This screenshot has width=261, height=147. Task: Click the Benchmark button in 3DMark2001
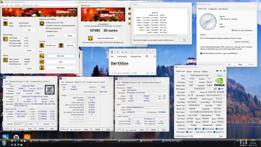[61, 56]
